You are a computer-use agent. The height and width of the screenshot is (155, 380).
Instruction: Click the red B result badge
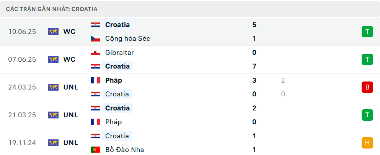coord(367,87)
